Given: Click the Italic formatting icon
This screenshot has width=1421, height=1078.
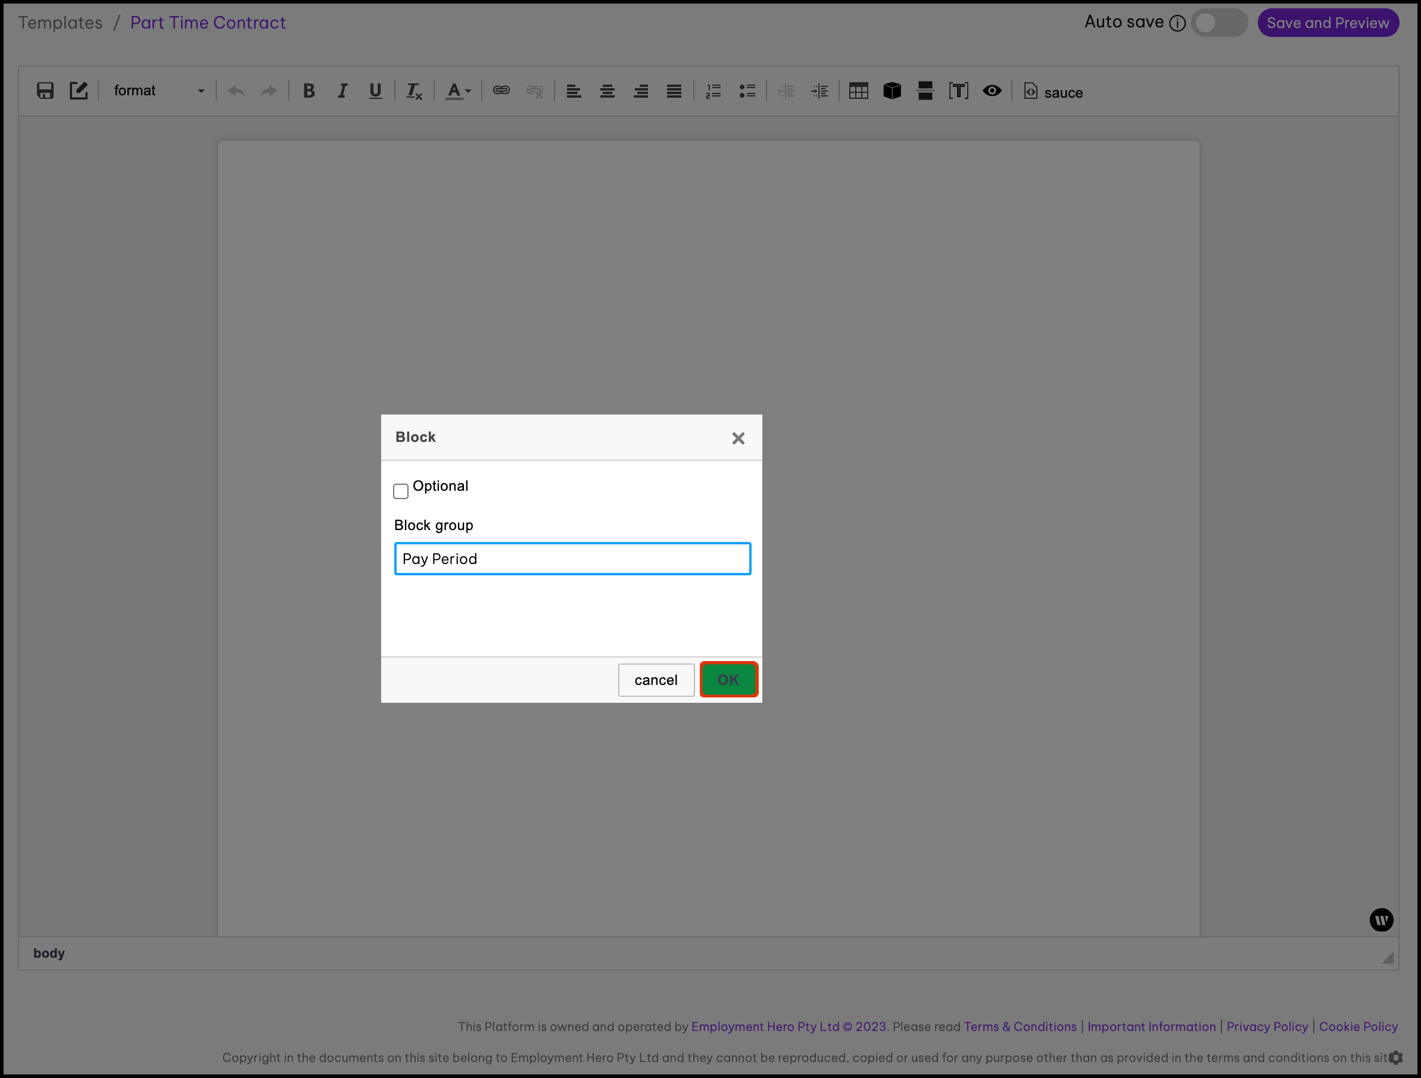Looking at the screenshot, I should [x=342, y=91].
